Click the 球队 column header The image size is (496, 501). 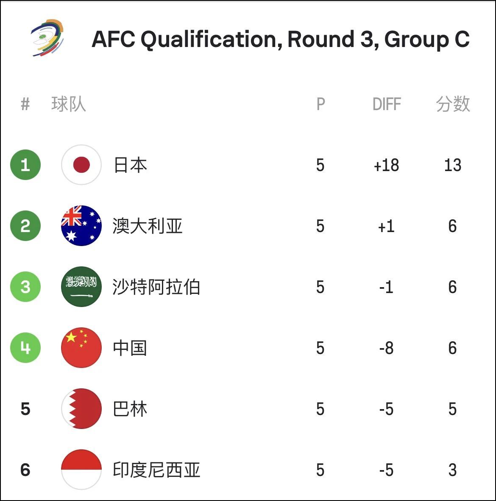[x=68, y=104]
